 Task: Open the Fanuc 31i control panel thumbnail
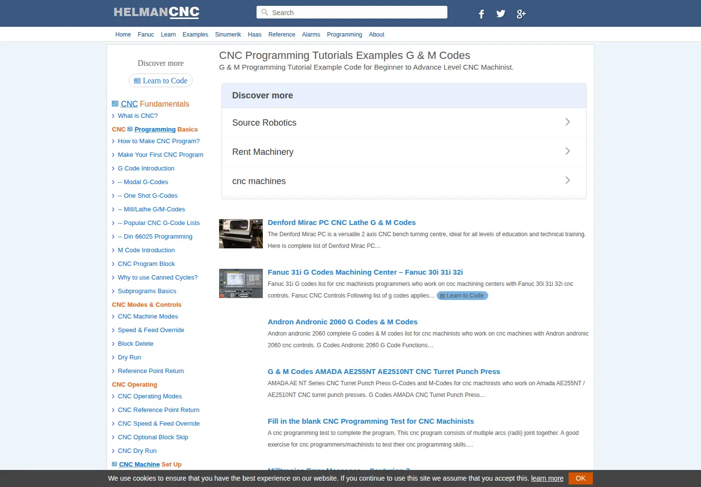click(x=241, y=283)
